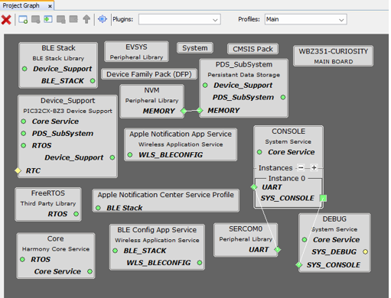Click BLE Stack circle in Apple Notification Center Profile
The image size is (391, 298).
pyautogui.click(x=98, y=208)
